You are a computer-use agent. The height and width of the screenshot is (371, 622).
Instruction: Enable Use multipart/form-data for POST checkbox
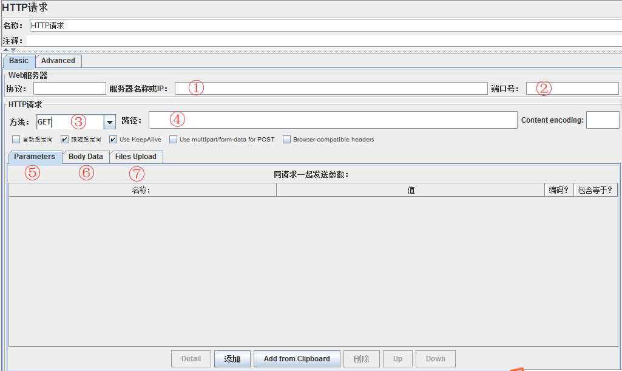(173, 139)
